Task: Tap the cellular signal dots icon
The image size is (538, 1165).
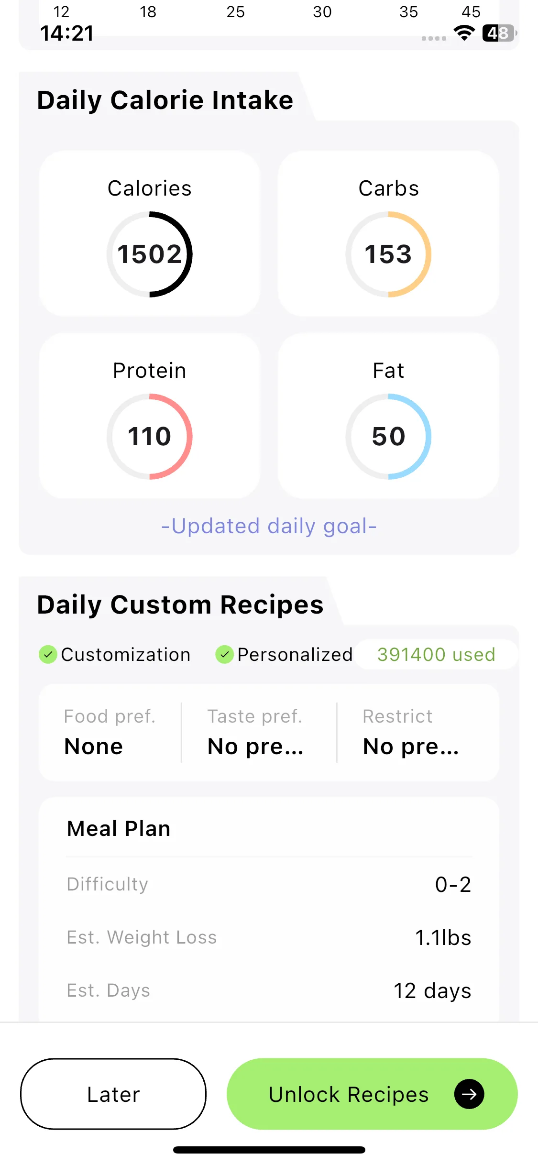Action: pyautogui.click(x=434, y=38)
